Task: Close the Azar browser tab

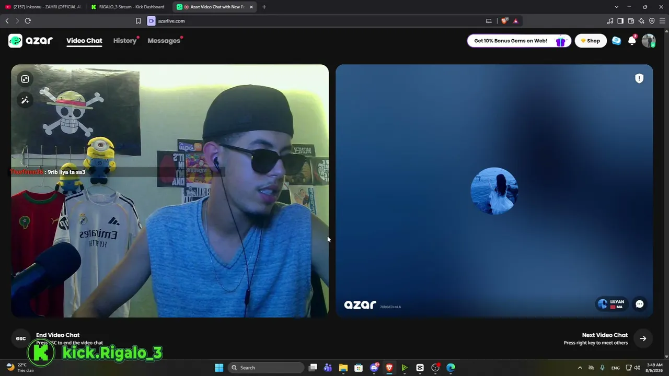Action: point(251,7)
